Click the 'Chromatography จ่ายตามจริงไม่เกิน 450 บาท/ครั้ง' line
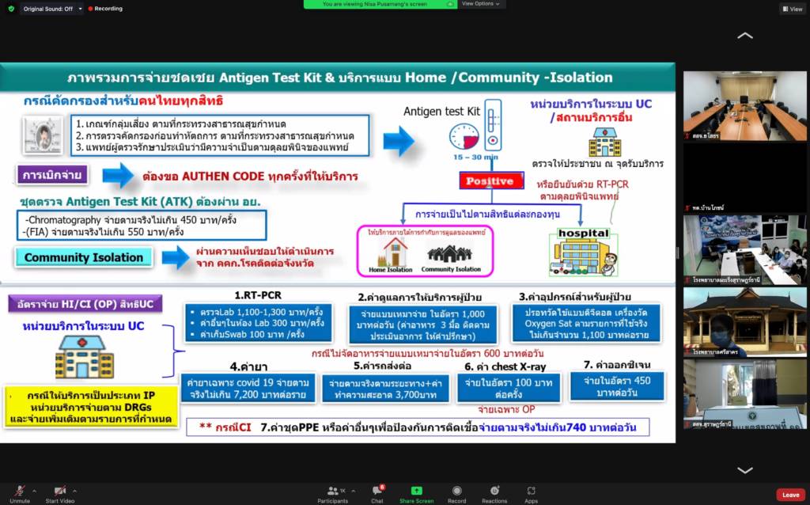 coord(131,220)
